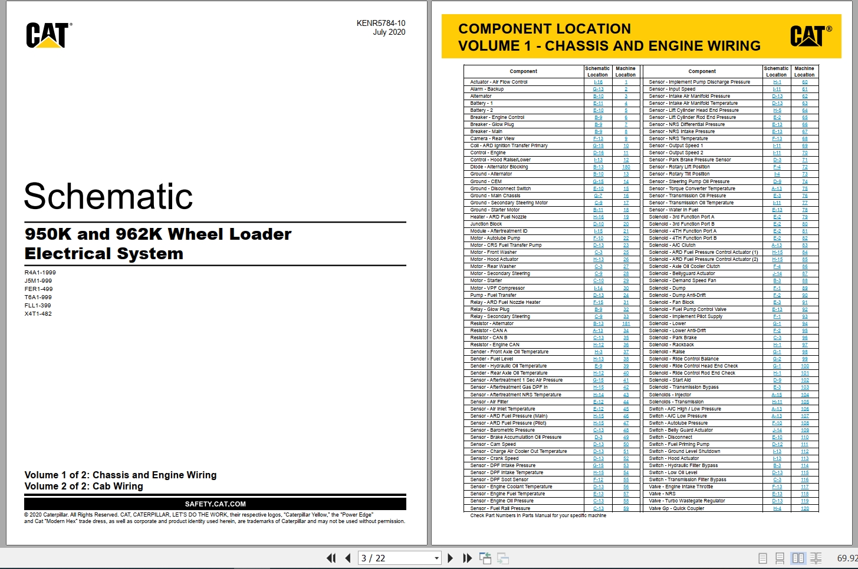The image size is (858, 569).
Task: Click the 'July 2020' date text
Action: [389, 32]
